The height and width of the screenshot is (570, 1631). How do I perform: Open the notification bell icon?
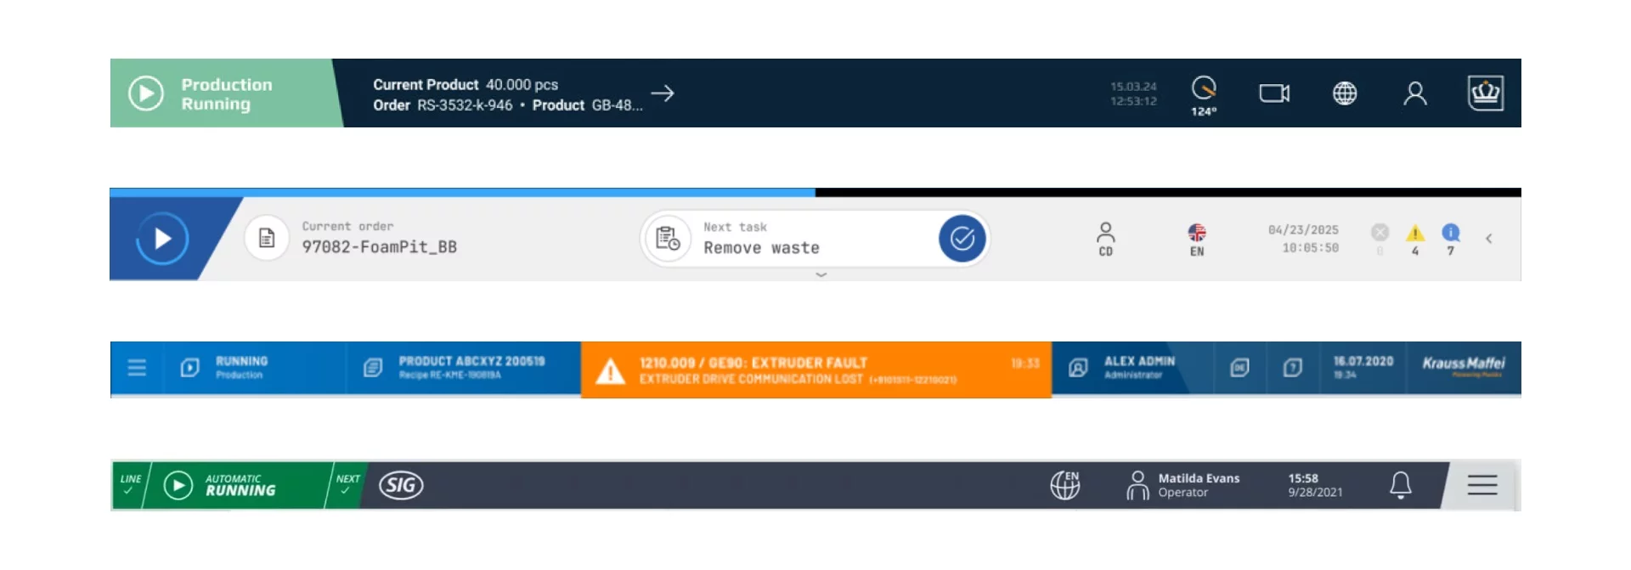(1400, 485)
